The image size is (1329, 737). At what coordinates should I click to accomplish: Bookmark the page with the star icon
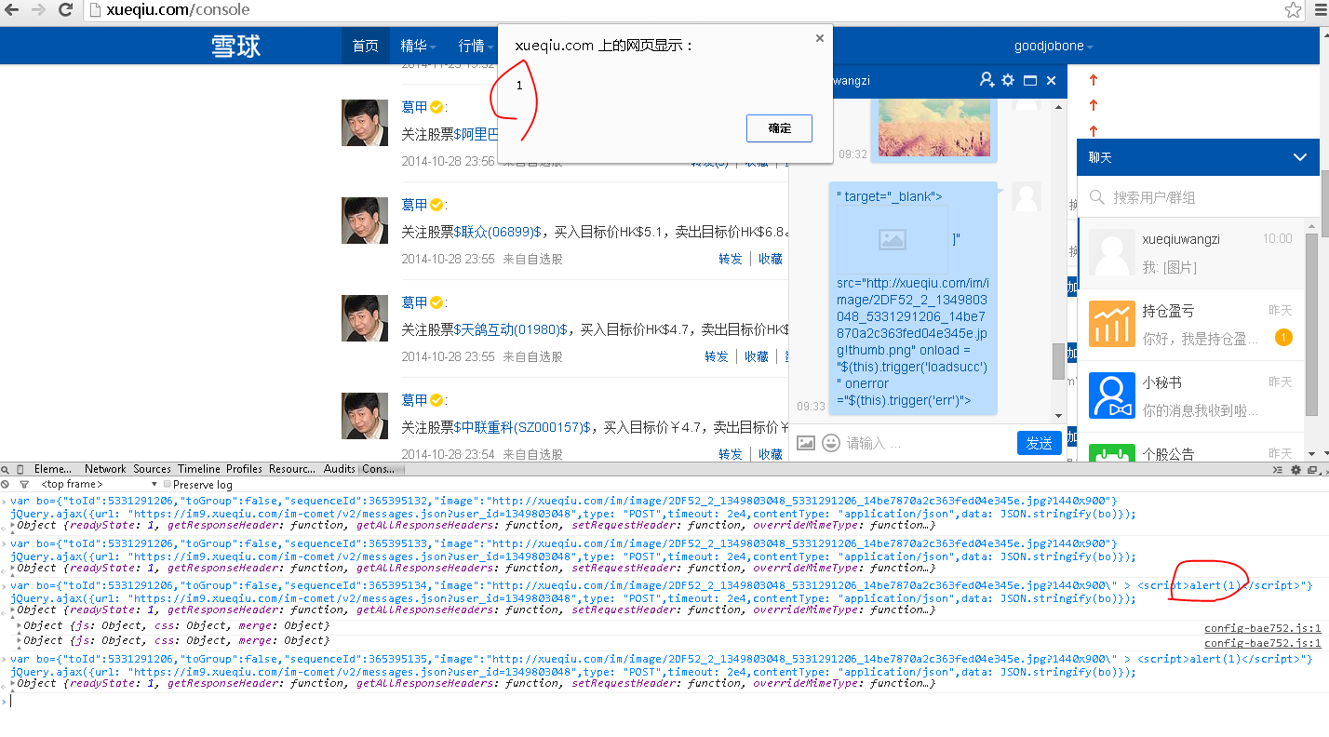click(1293, 10)
